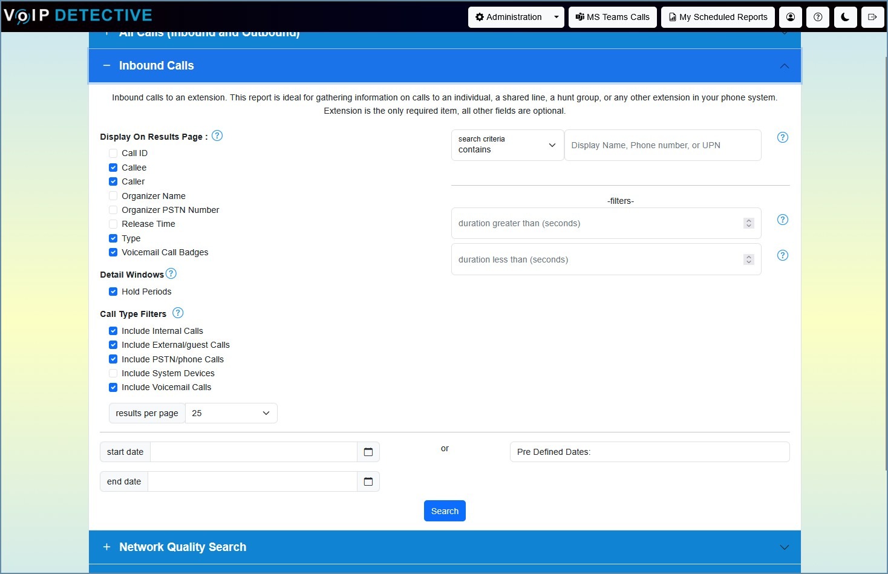Enable Include System Devices checkbox

(113, 373)
